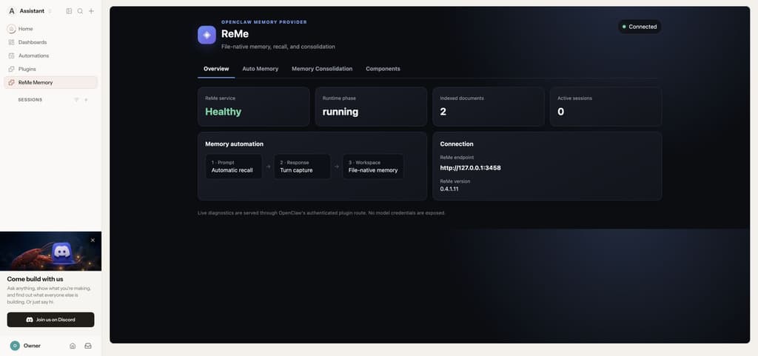Screen dimensions: 758x356
Task: Click the SESSIONS section header
Action: click(30, 100)
